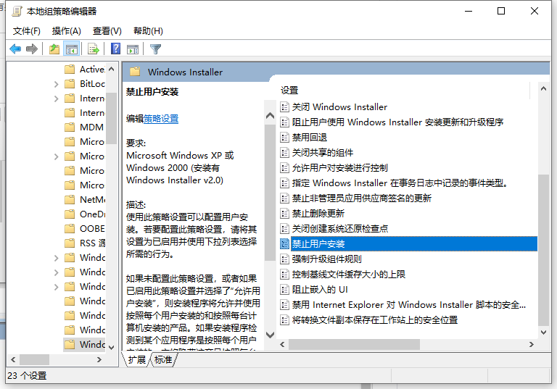
Task: Open the 查看(V) menu
Action: tap(107, 31)
